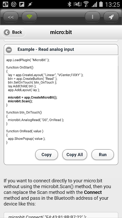Tap the Skype notification icon
This screenshot has height=218, width=122.
5,4
